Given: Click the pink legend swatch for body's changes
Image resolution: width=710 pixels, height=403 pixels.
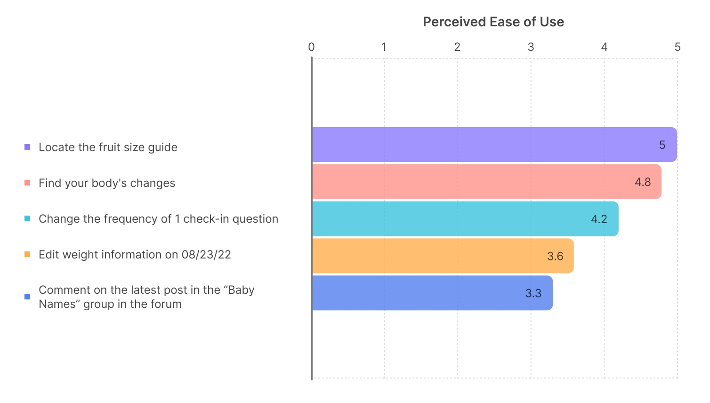Looking at the screenshot, I should (x=27, y=183).
